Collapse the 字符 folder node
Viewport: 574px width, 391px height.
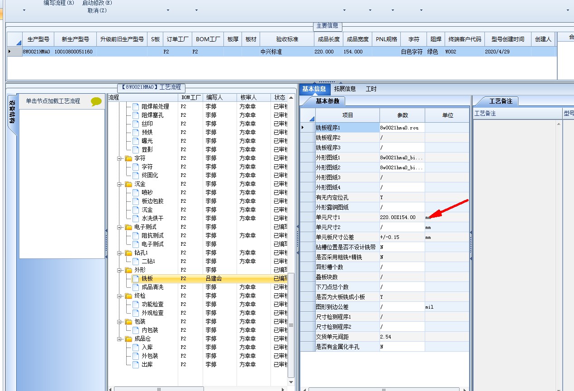120,158
